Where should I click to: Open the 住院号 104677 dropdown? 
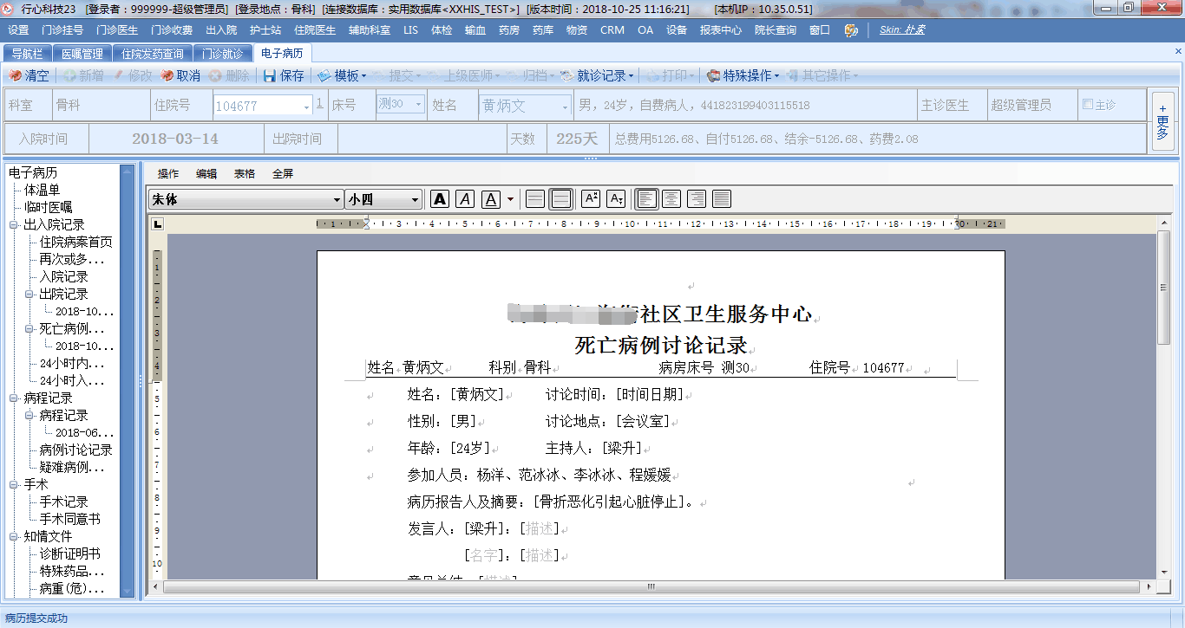click(307, 106)
